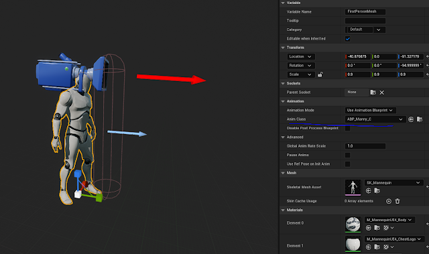Select the blue camera mesh in viewport

pyautogui.click(x=56, y=74)
